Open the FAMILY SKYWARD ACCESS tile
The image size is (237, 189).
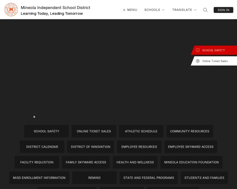(86, 162)
